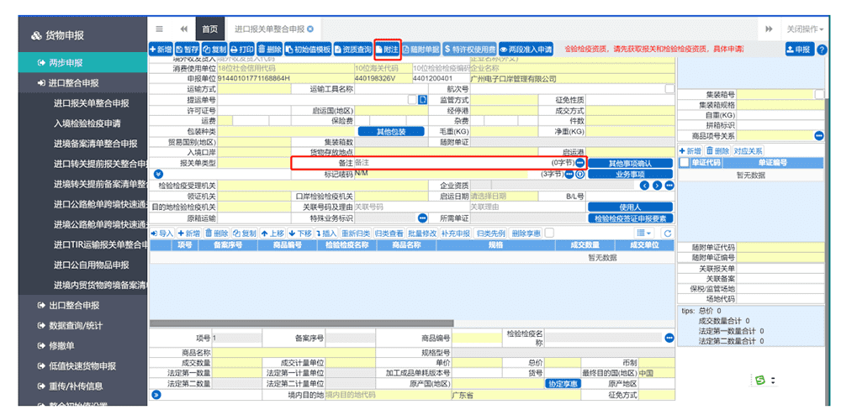Viewport: 841px width, 415px height.
Task: Click the 附注 toolbar button
Action: pos(387,50)
